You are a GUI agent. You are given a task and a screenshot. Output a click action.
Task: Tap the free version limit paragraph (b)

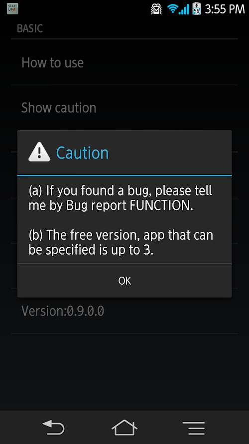(x=121, y=243)
